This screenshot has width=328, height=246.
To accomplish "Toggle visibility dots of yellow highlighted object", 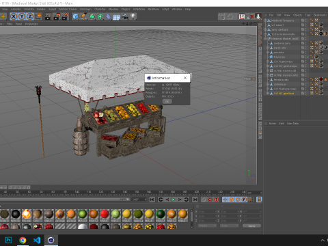I will 306,93.
